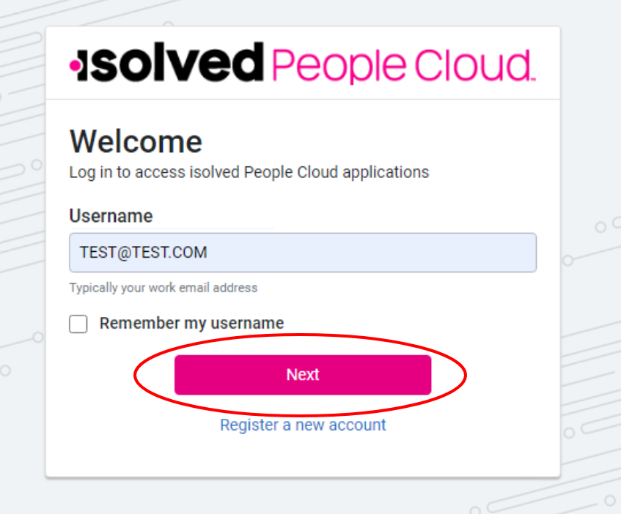The height and width of the screenshot is (514, 621).
Task: Click the "Remember my username" label text
Action: [191, 323]
